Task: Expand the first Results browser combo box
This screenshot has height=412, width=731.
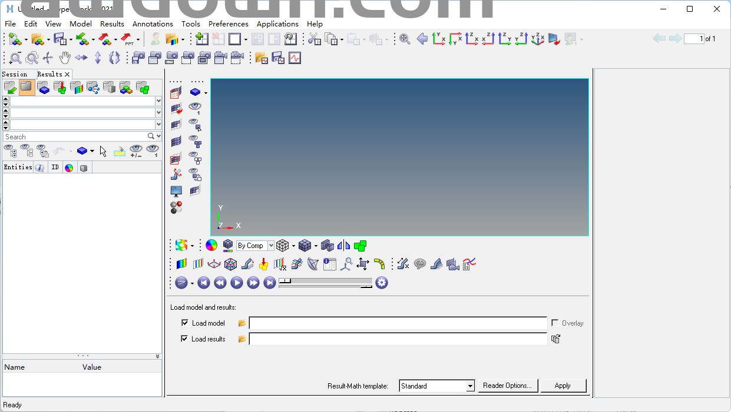Action: click(x=158, y=101)
